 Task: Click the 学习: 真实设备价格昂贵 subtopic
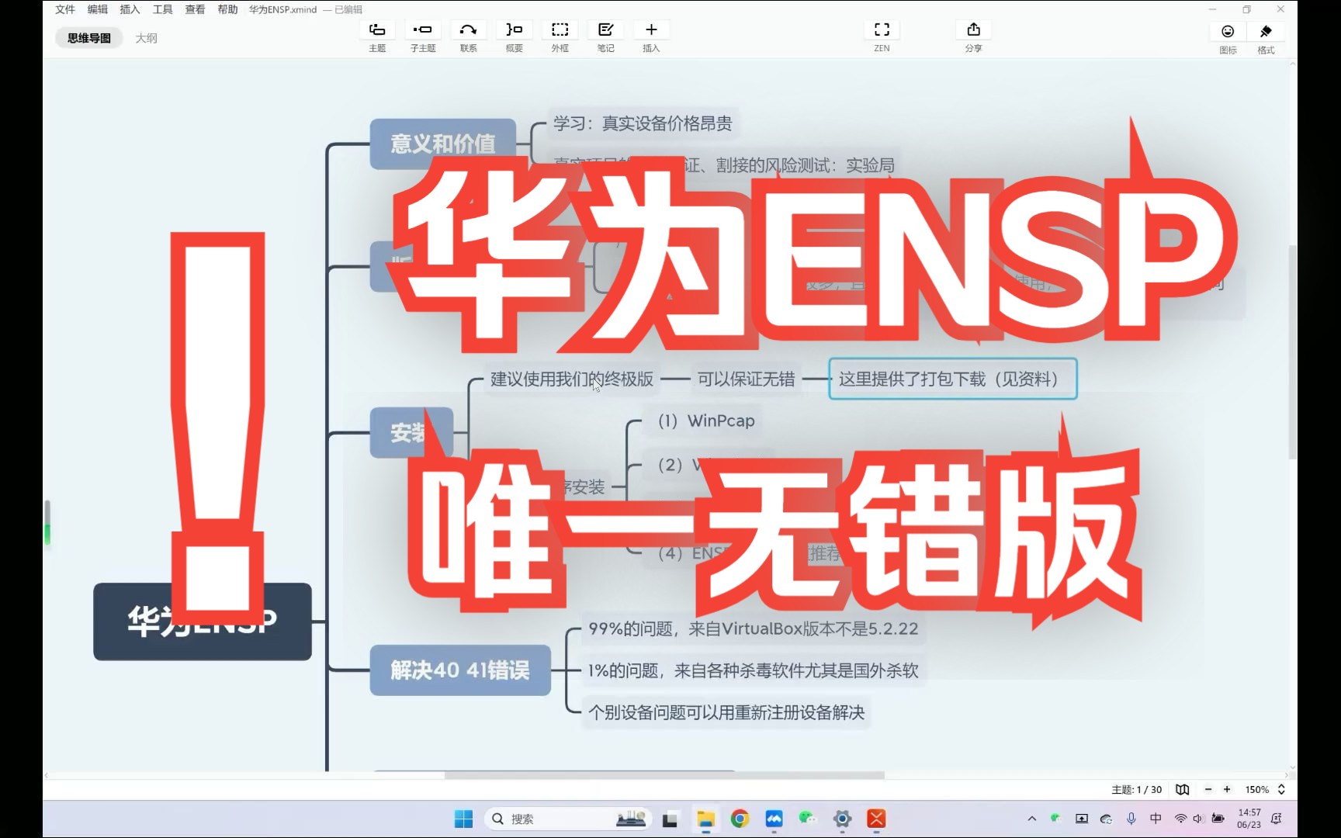pyautogui.click(x=643, y=123)
